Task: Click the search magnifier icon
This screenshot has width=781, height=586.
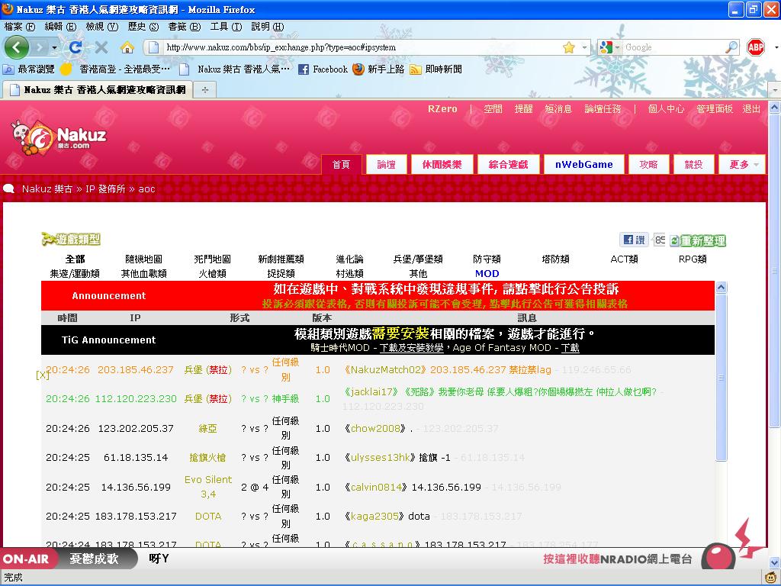Action: click(x=731, y=47)
